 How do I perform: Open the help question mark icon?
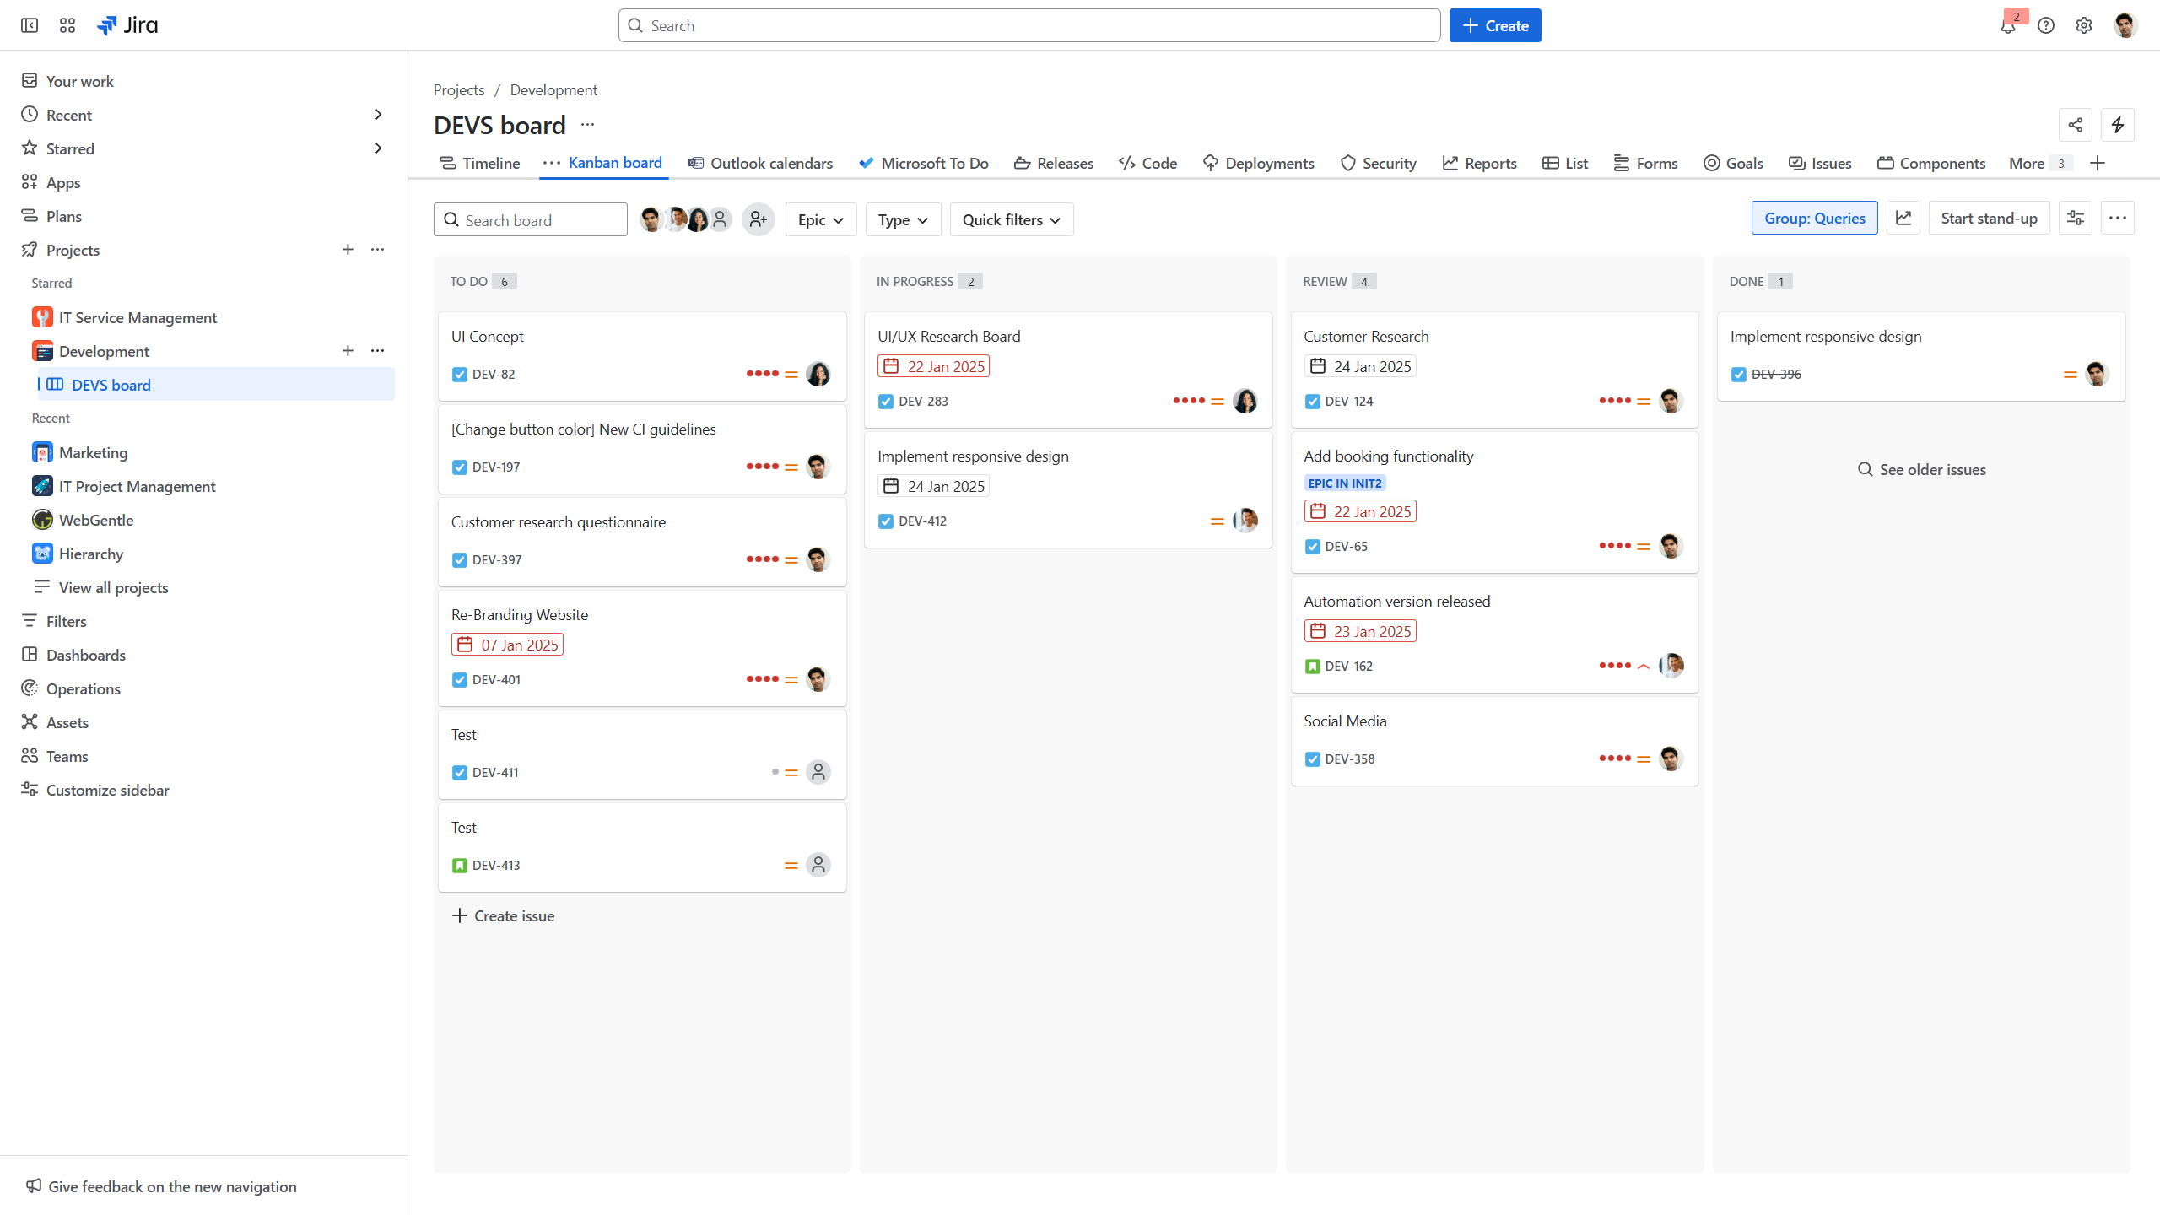(2045, 26)
